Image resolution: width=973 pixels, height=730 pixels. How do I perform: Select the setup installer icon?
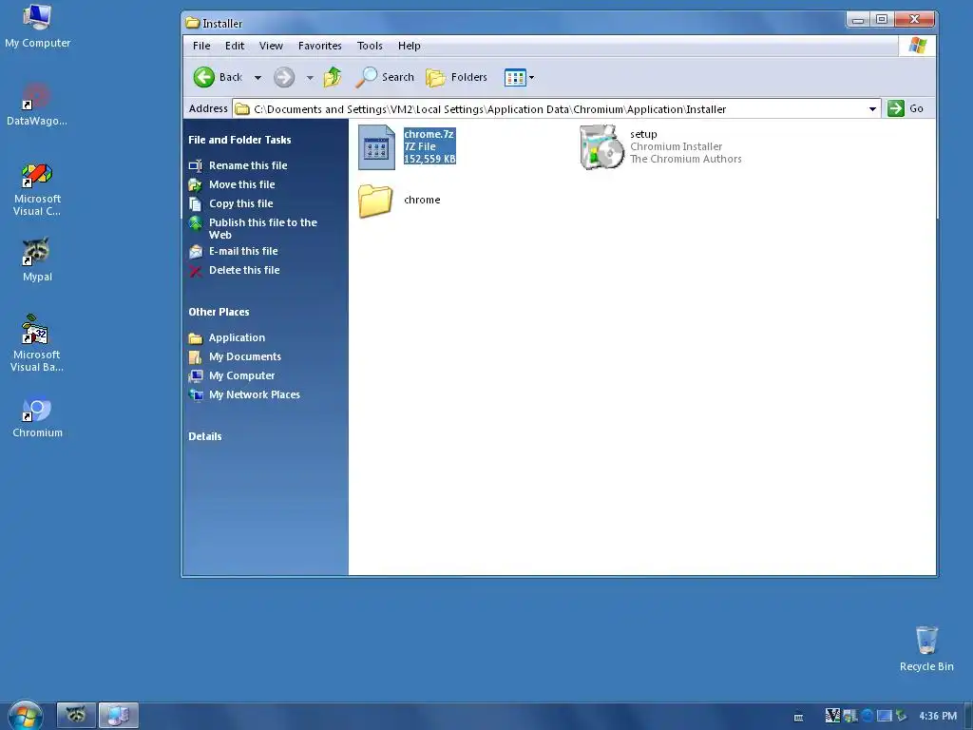pyautogui.click(x=601, y=147)
